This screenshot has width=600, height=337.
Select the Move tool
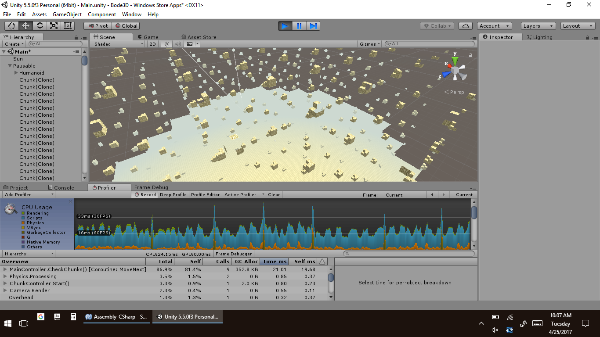(26, 26)
